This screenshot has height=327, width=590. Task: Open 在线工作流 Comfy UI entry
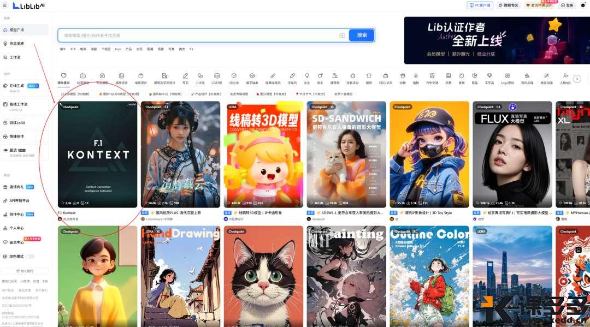[25, 106]
